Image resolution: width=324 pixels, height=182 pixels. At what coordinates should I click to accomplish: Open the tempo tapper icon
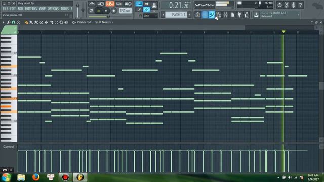pyautogui.click(x=247, y=15)
